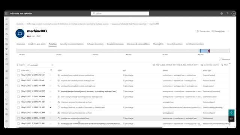Switch to the Overview tab
Screen dimensions: 240x135
21,44
